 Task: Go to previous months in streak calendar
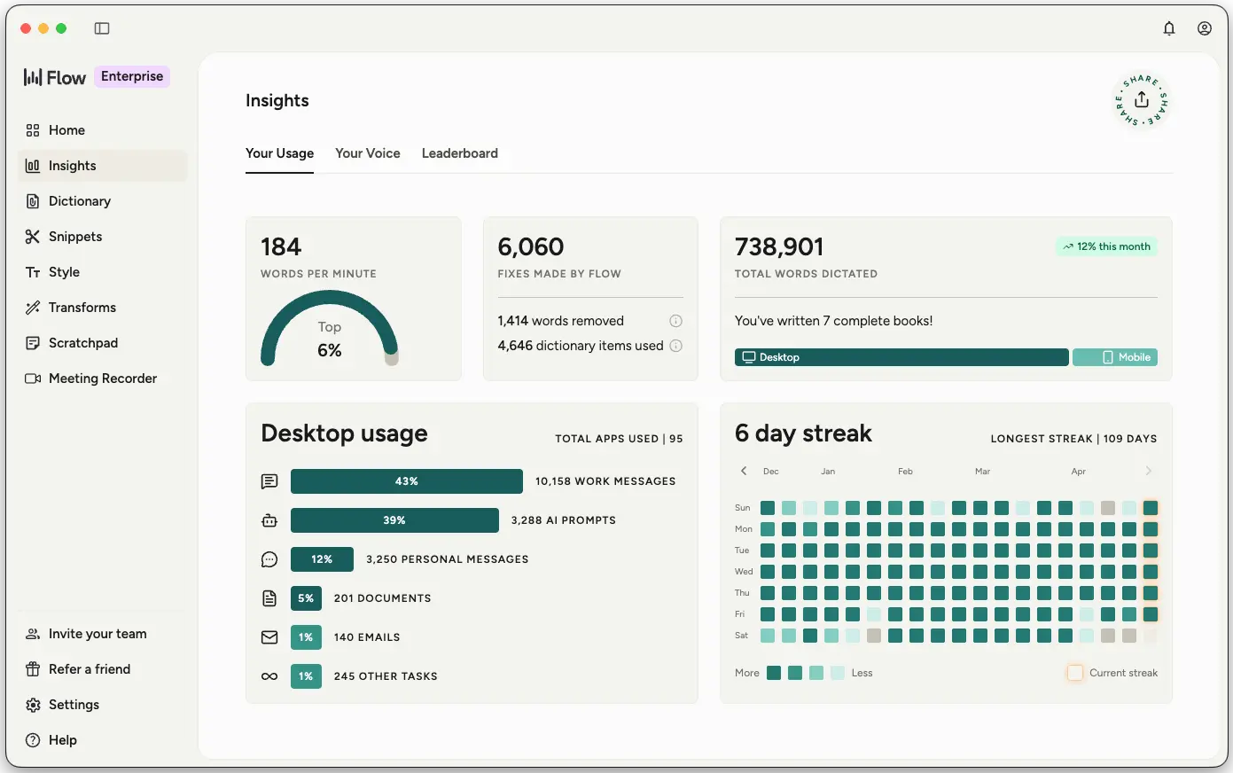[744, 471]
